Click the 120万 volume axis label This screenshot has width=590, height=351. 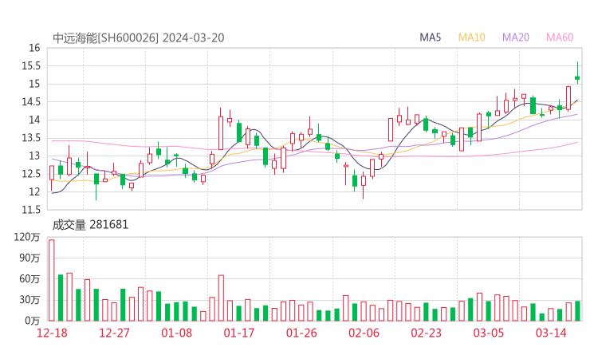click(x=27, y=237)
